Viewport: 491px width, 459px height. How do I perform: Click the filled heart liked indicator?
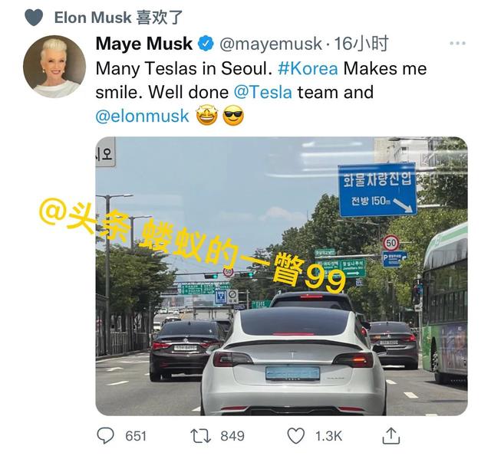pos(34,18)
